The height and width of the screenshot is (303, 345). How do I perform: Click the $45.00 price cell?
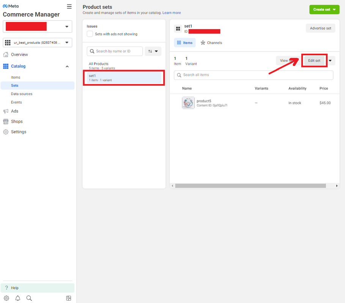coord(325,103)
